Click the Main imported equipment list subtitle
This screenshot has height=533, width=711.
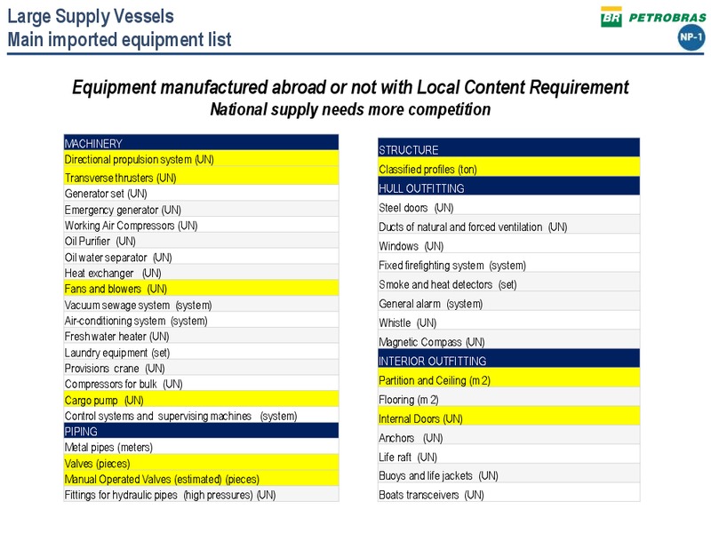click(x=119, y=39)
